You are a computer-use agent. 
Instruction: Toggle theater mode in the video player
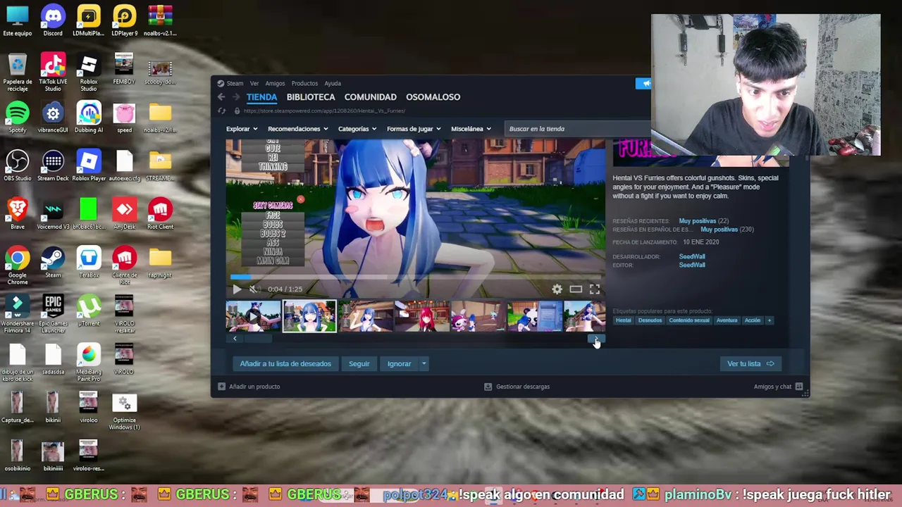coord(576,289)
